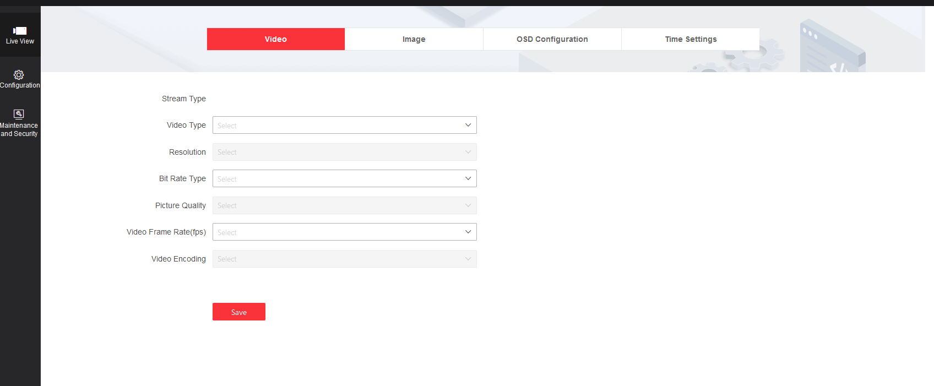The width and height of the screenshot is (934, 386).
Task: Click the Select placeholder in Resolution
Action: (227, 152)
